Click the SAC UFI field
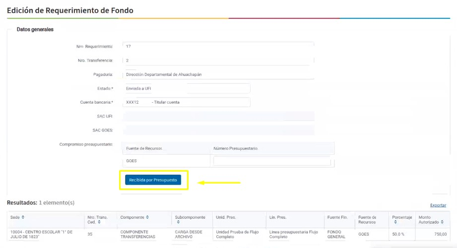Viewport: 457px width, 248px height. [218, 116]
